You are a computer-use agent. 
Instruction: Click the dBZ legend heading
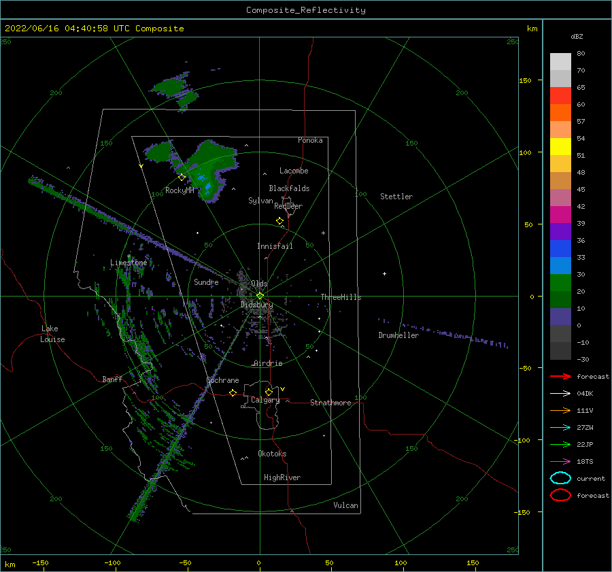[577, 36]
